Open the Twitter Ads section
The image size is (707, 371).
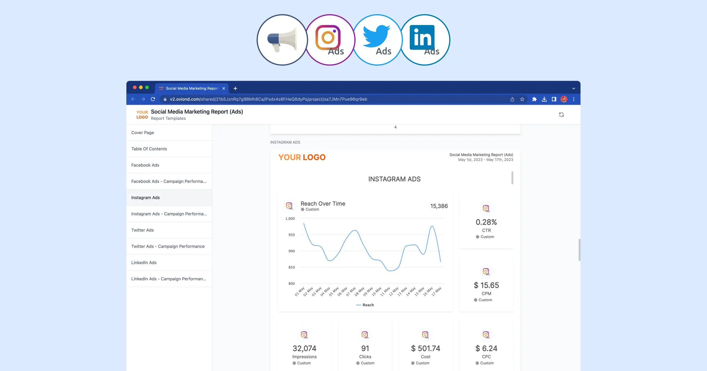(x=169, y=230)
